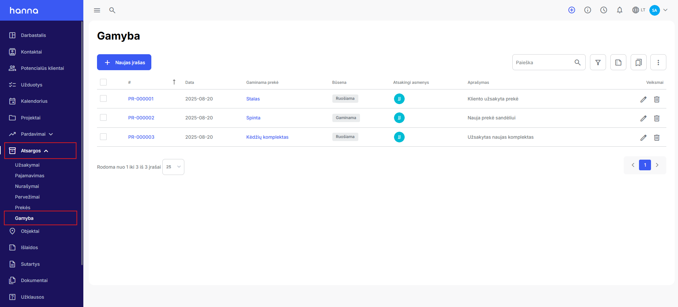Click the hanna logo
Image resolution: width=678 pixels, height=307 pixels.
point(24,11)
